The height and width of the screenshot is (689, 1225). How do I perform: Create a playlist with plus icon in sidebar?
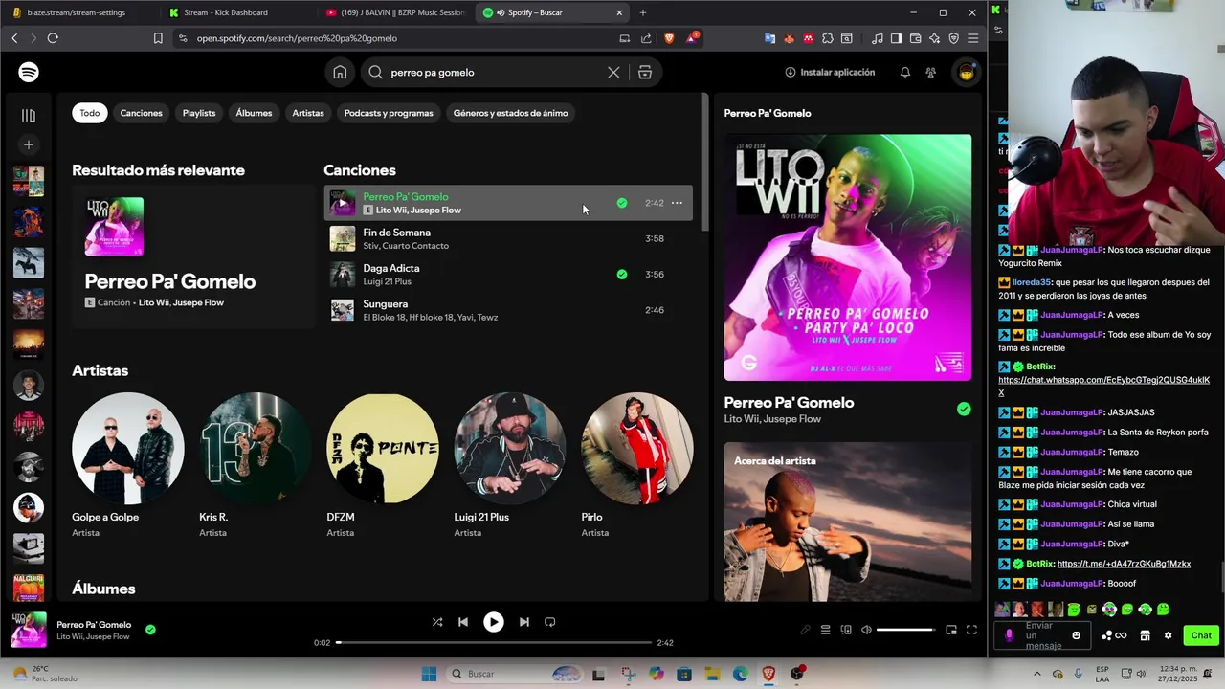[x=29, y=144]
